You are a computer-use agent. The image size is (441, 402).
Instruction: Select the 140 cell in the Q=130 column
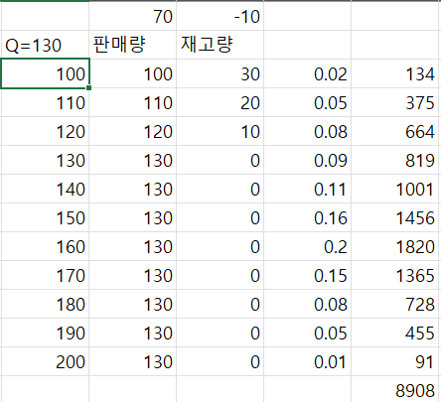point(45,189)
